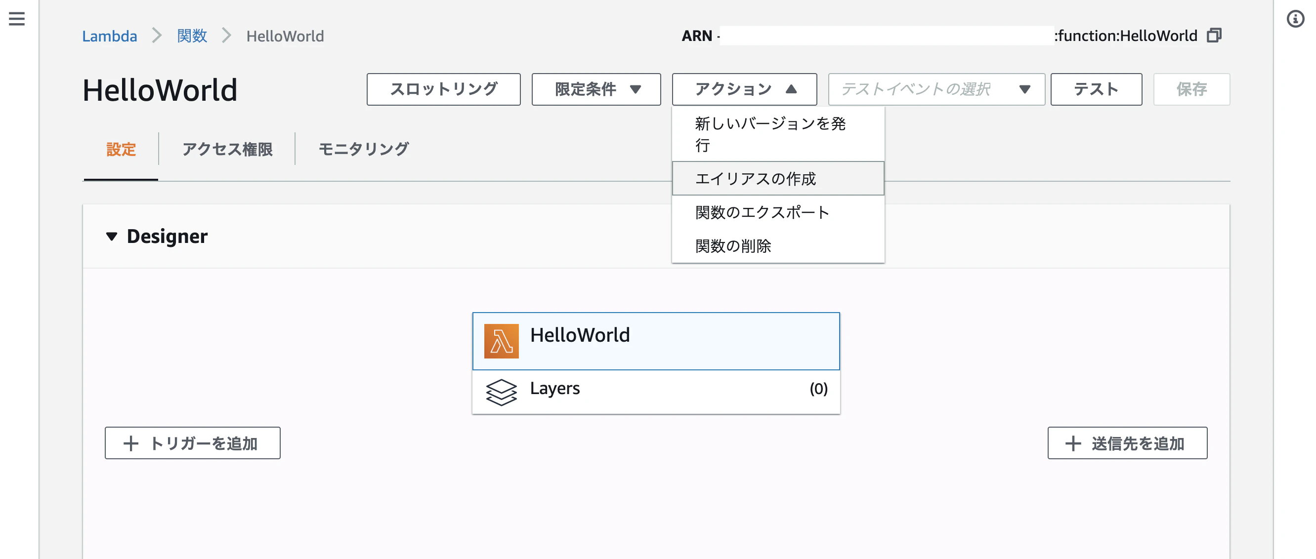Copy the function ARN to clipboard
This screenshot has height=559, width=1316.
1214,35
